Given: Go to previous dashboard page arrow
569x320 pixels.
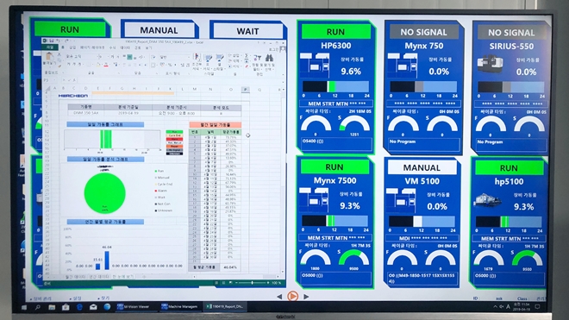Looking at the screenshot, I should click(279, 297).
